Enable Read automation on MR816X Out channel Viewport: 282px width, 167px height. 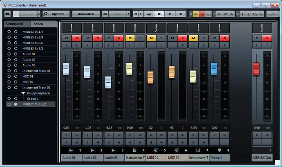tap(257, 135)
